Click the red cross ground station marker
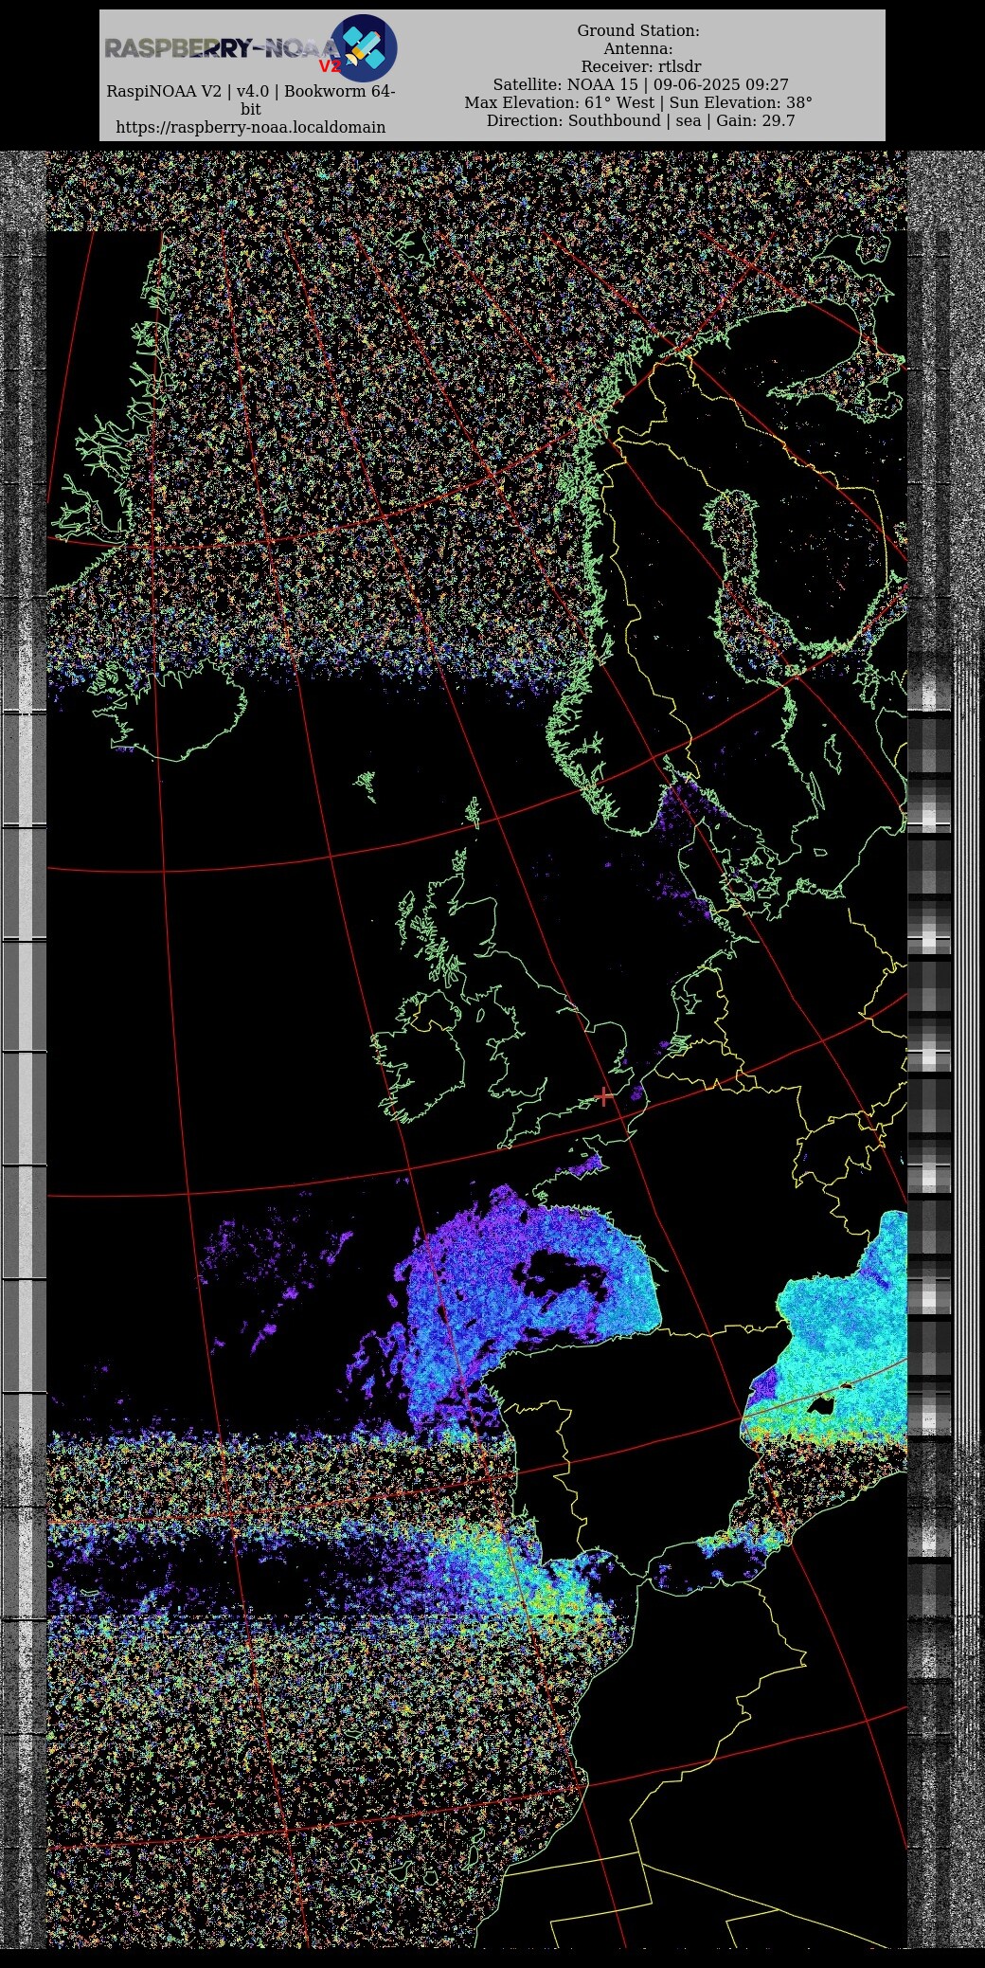The image size is (985, 1968). click(604, 1096)
